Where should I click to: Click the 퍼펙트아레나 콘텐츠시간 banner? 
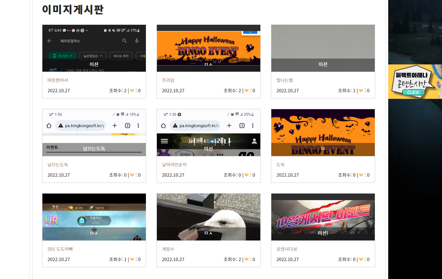(415, 82)
